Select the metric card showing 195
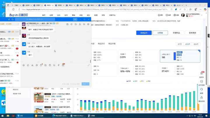Image resolution: width=210 pixels, height=118 pixels. [x=180, y=56]
